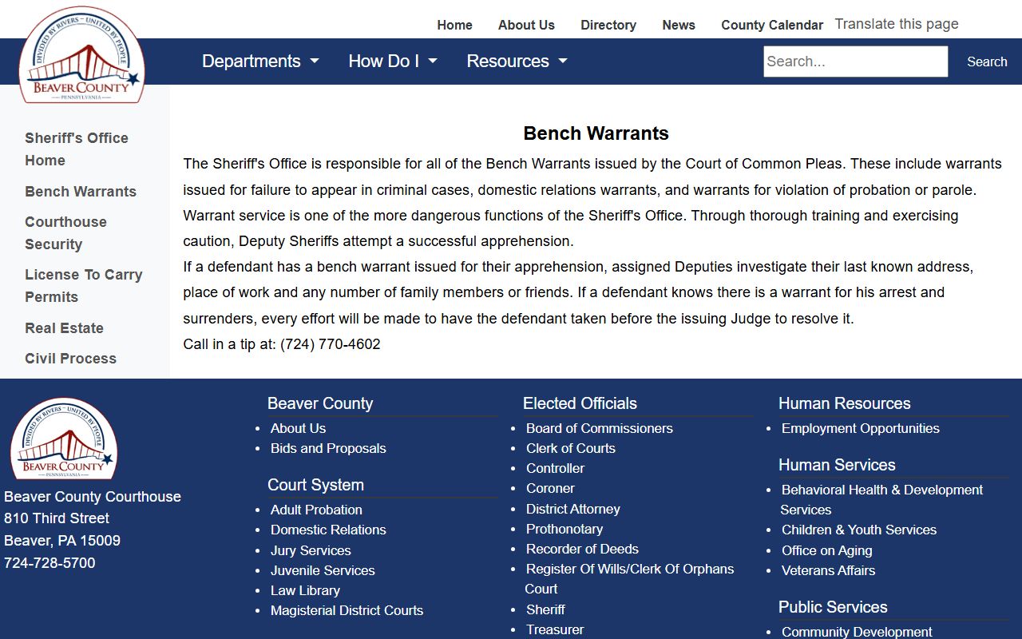Open Employment Opportunities link
Viewport: 1022px width, 639px height.
(x=860, y=428)
